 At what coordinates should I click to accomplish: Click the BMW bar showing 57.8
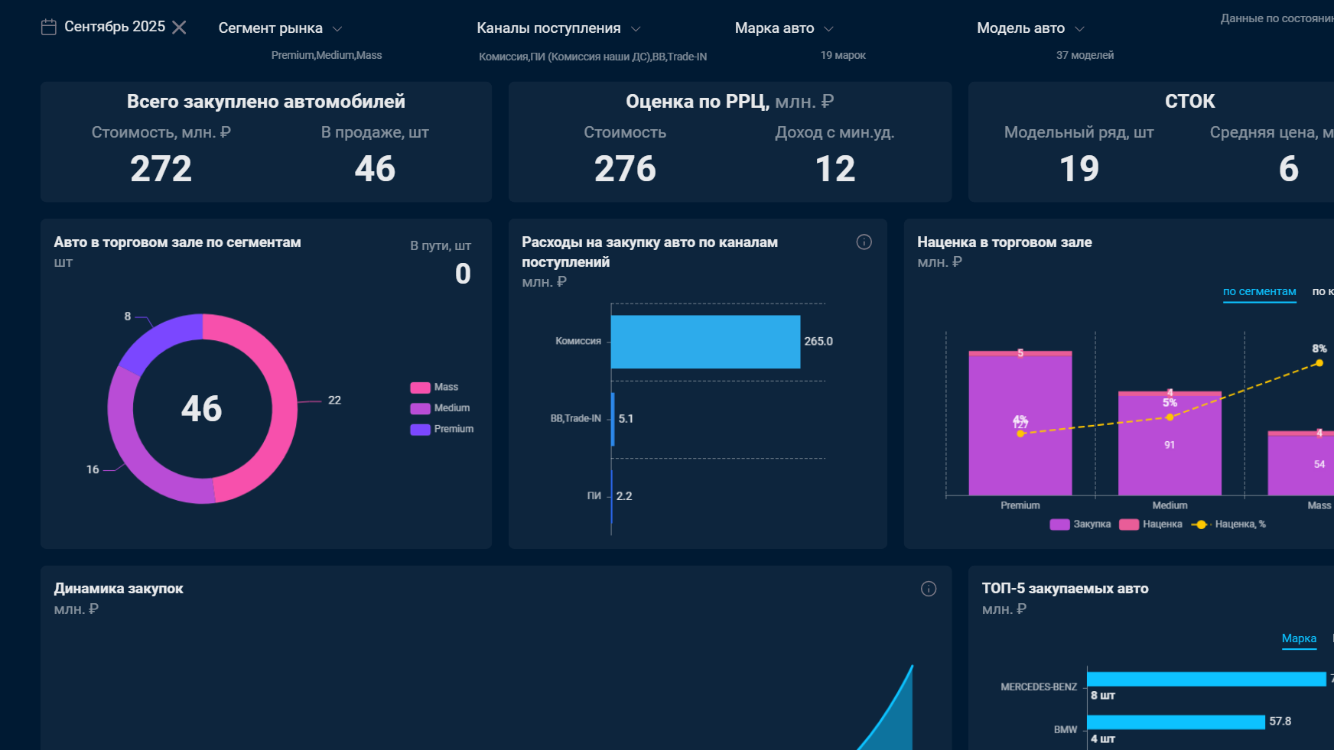tap(1176, 722)
